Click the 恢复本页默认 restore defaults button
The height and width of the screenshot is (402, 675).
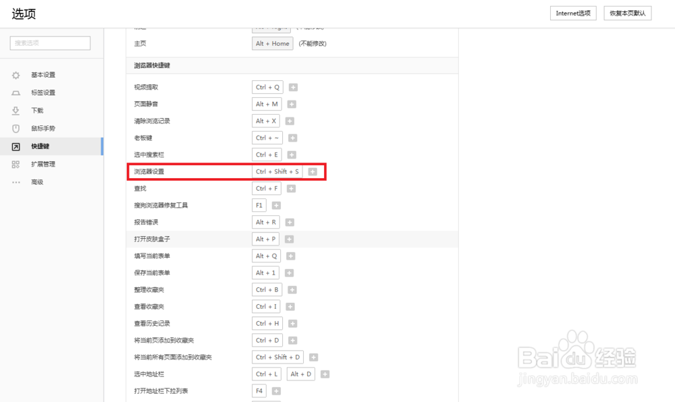pyautogui.click(x=627, y=12)
